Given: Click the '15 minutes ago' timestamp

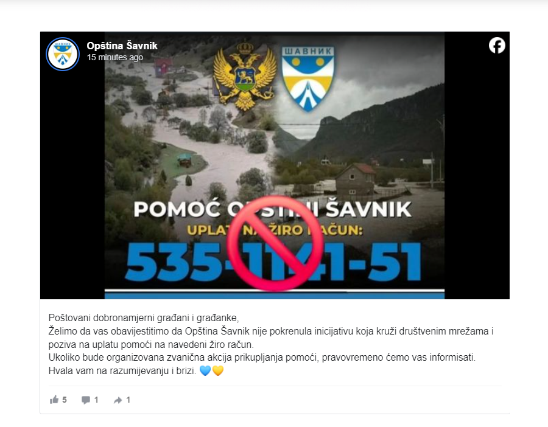Looking at the screenshot, I should coord(115,57).
